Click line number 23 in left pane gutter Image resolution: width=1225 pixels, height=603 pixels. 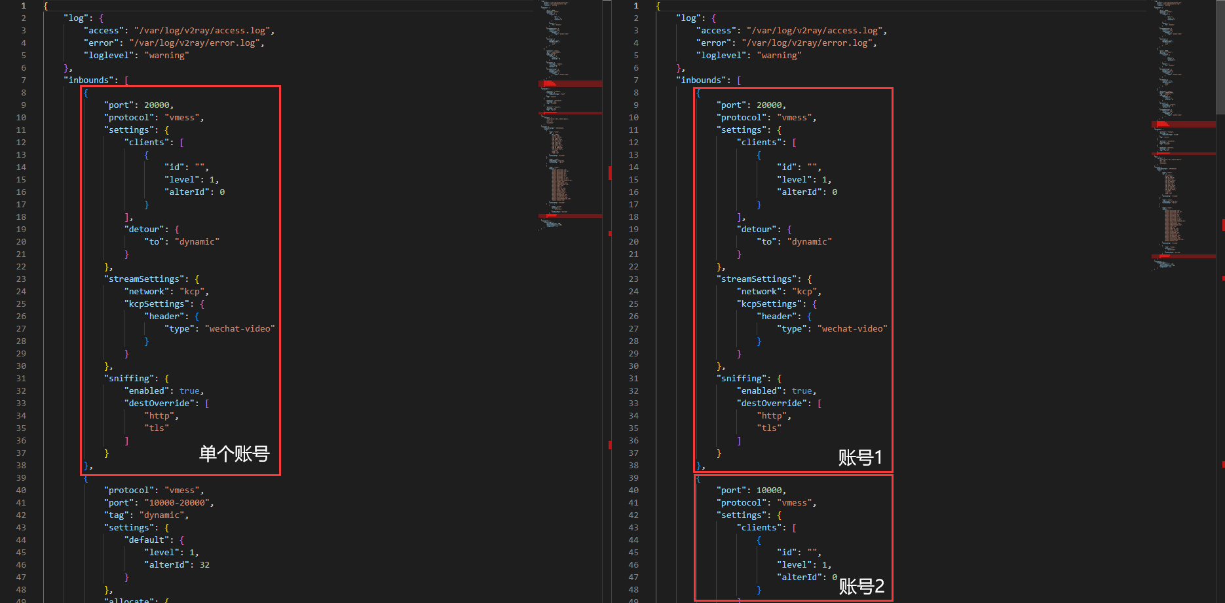point(21,279)
